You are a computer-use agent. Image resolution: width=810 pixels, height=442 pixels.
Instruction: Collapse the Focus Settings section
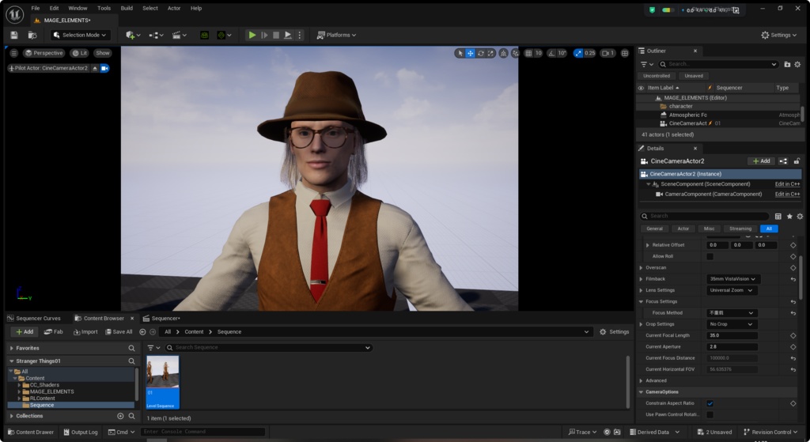tap(641, 301)
